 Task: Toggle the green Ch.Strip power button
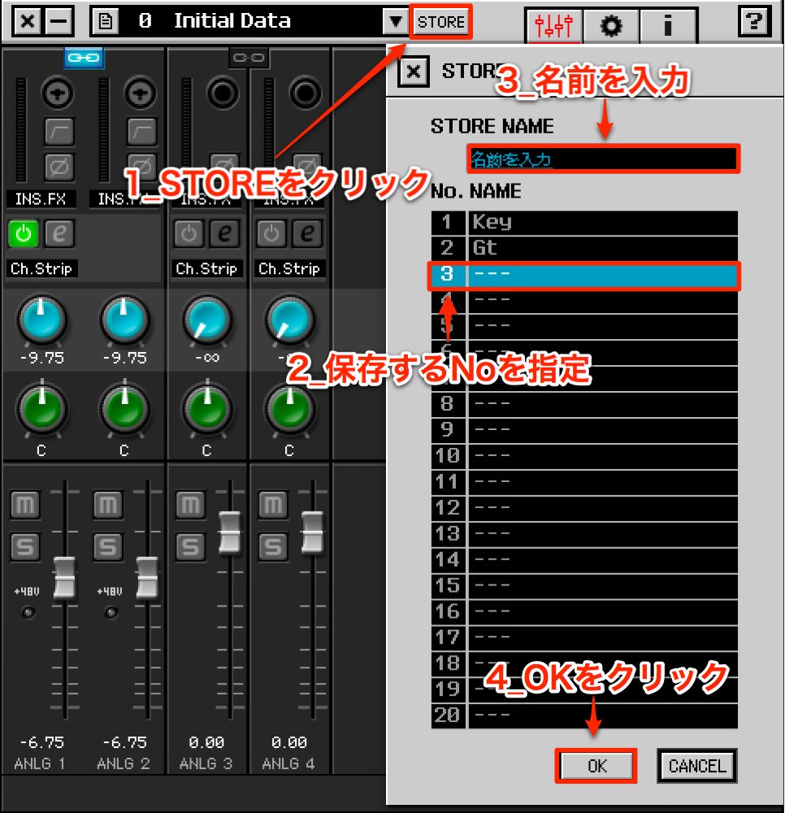24,233
